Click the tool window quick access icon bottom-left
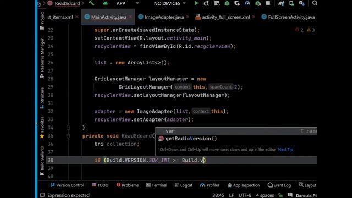352x198 pixels. 42,195
